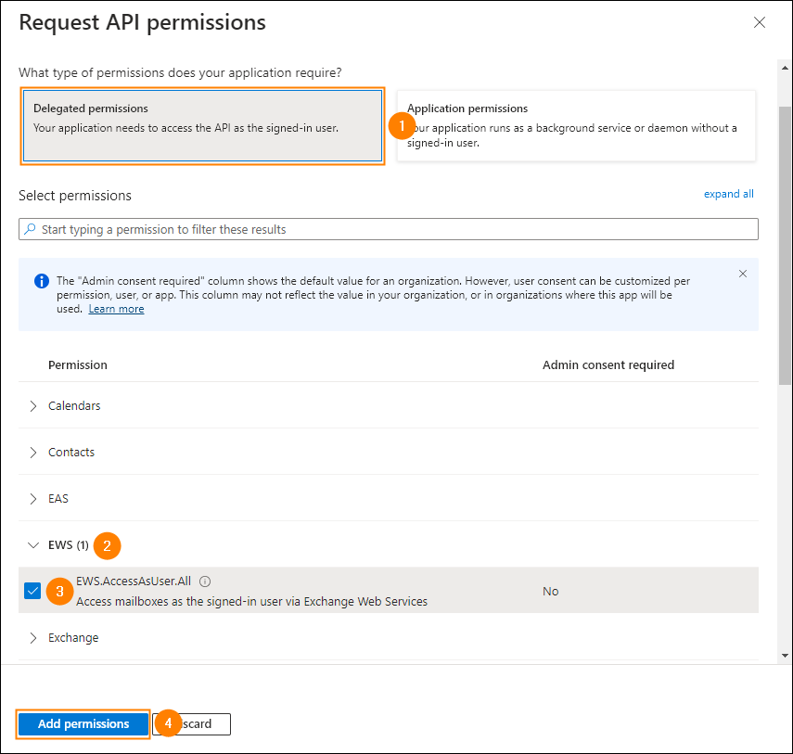Click the scrollbar up arrow

785,68
